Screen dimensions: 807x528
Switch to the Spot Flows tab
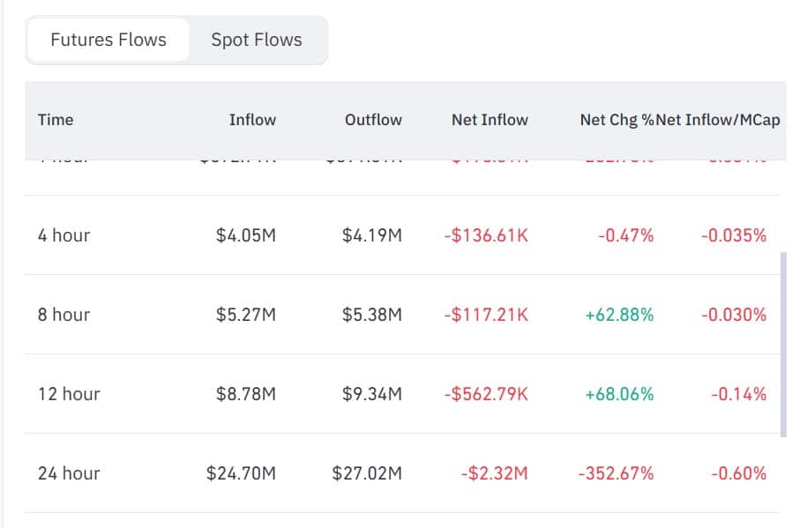click(x=257, y=41)
